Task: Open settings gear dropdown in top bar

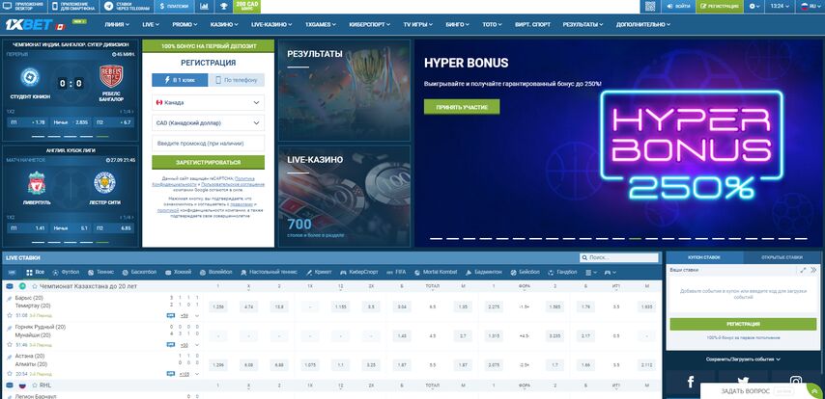Action: coord(754,7)
